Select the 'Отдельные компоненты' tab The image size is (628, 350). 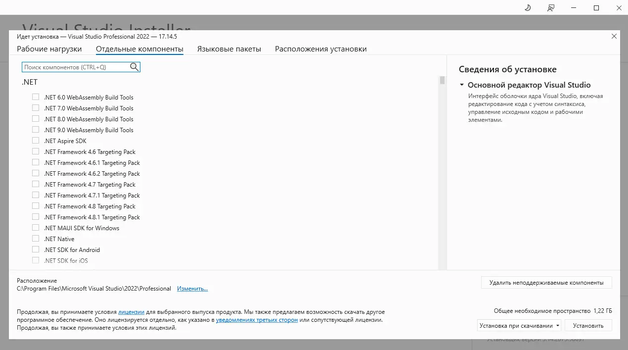[x=139, y=49]
